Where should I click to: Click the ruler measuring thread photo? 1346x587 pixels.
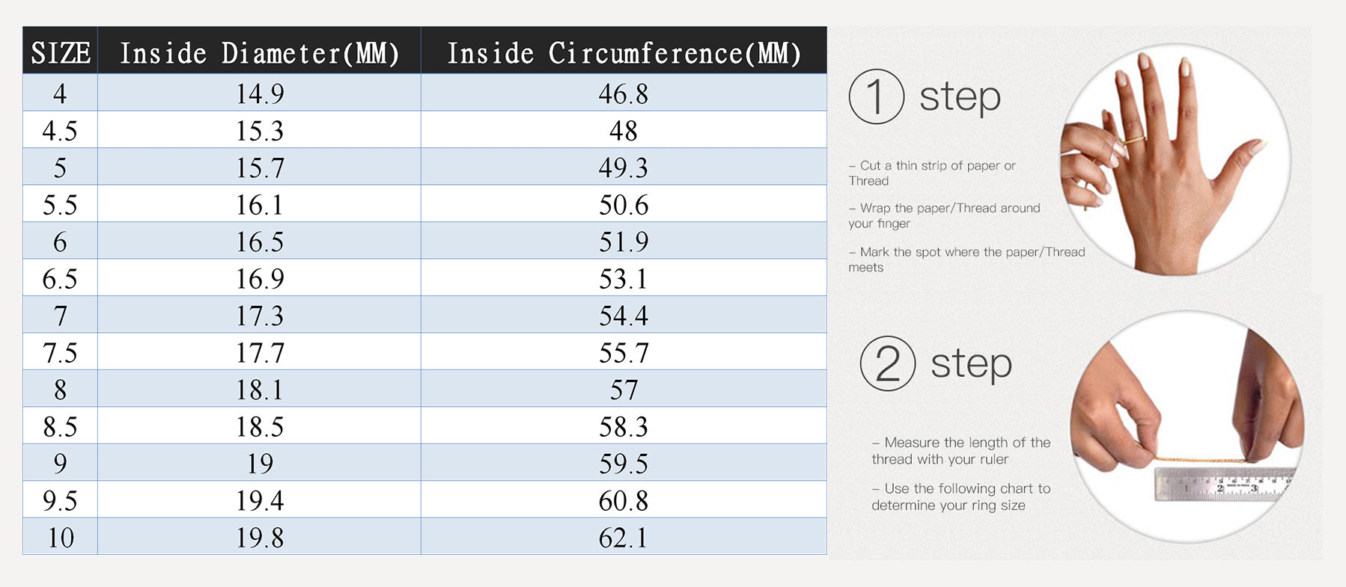click(x=1187, y=426)
